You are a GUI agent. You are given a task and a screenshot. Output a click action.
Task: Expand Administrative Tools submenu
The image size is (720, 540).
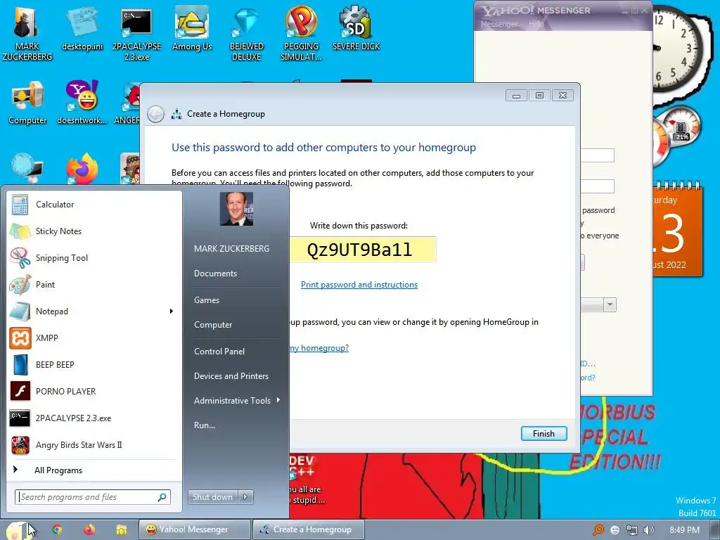[x=237, y=400]
